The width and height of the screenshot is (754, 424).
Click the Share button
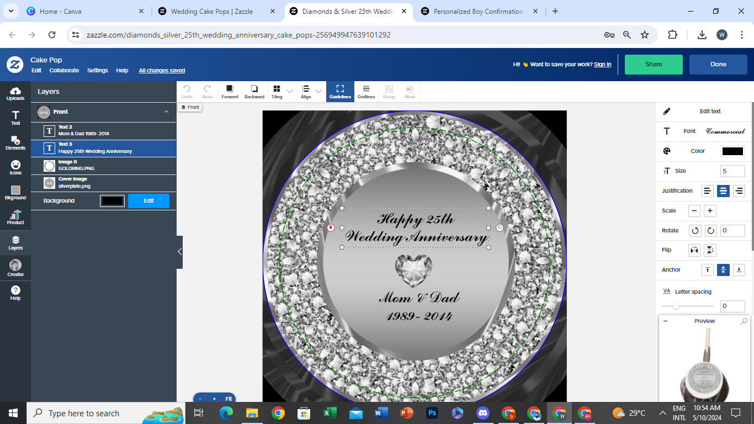[654, 65]
